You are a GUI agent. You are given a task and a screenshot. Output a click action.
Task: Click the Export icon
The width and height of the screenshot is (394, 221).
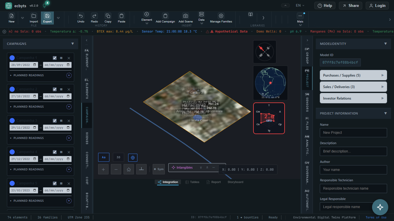point(47,16)
